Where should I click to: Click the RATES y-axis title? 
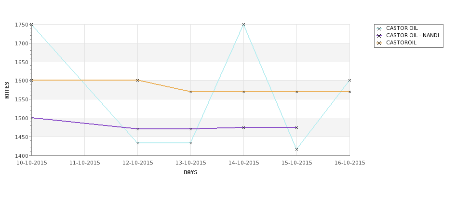pos(7,90)
